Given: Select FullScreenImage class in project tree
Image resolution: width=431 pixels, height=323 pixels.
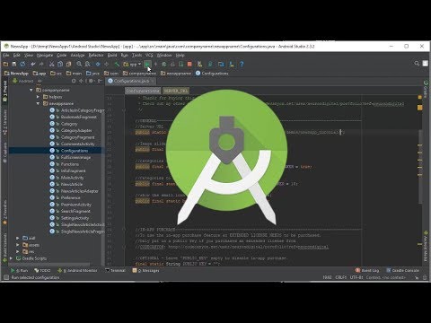Looking at the screenshot, I should (x=75, y=157).
